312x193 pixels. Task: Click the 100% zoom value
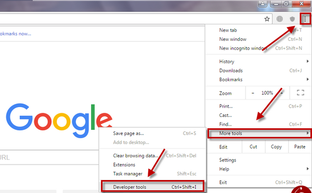tap(267, 93)
